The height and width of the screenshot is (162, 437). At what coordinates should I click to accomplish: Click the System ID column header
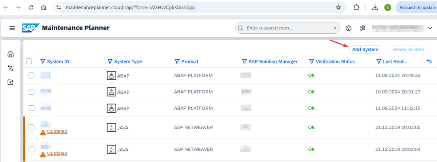click(58, 61)
